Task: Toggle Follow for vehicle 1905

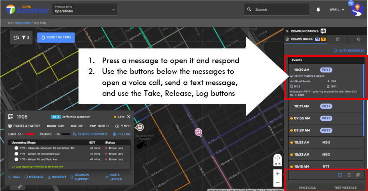Action: click(x=122, y=134)
